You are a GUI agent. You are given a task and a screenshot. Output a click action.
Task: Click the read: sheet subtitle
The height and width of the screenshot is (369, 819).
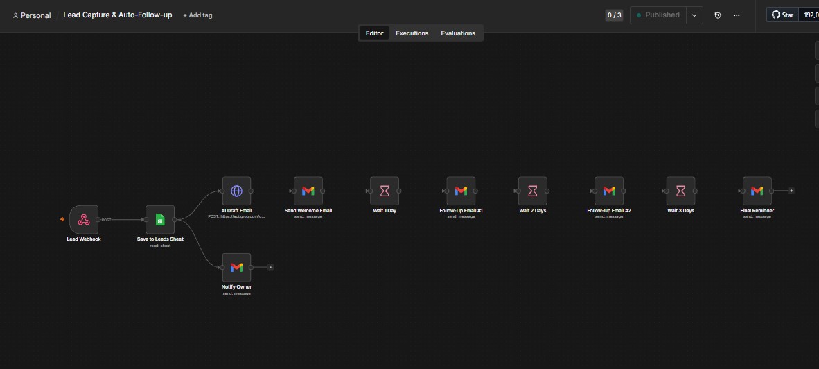tap(160, 245)
